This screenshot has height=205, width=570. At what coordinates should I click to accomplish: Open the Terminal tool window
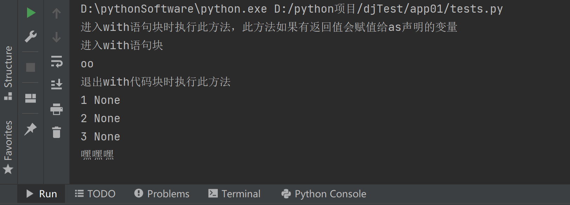[x=234, y=194]
